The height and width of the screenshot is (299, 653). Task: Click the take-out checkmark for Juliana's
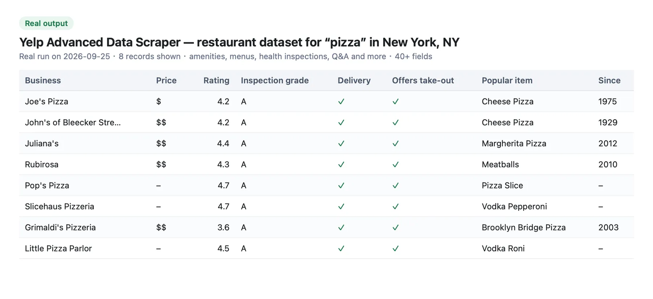tap(395, 143)
